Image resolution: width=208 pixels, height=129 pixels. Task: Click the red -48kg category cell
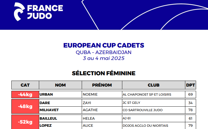click(25, 106)
